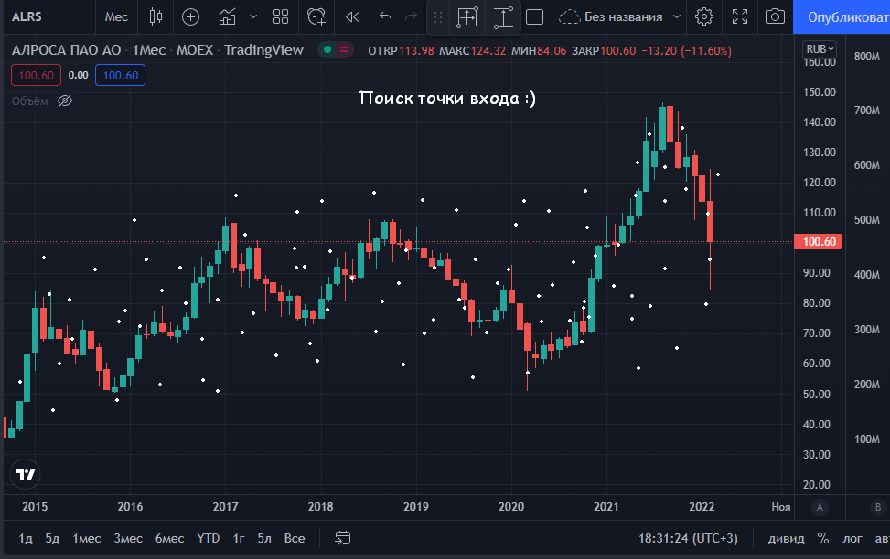
Task: Open the candlestick chart type selector
Action: click(x=155, y=16)
